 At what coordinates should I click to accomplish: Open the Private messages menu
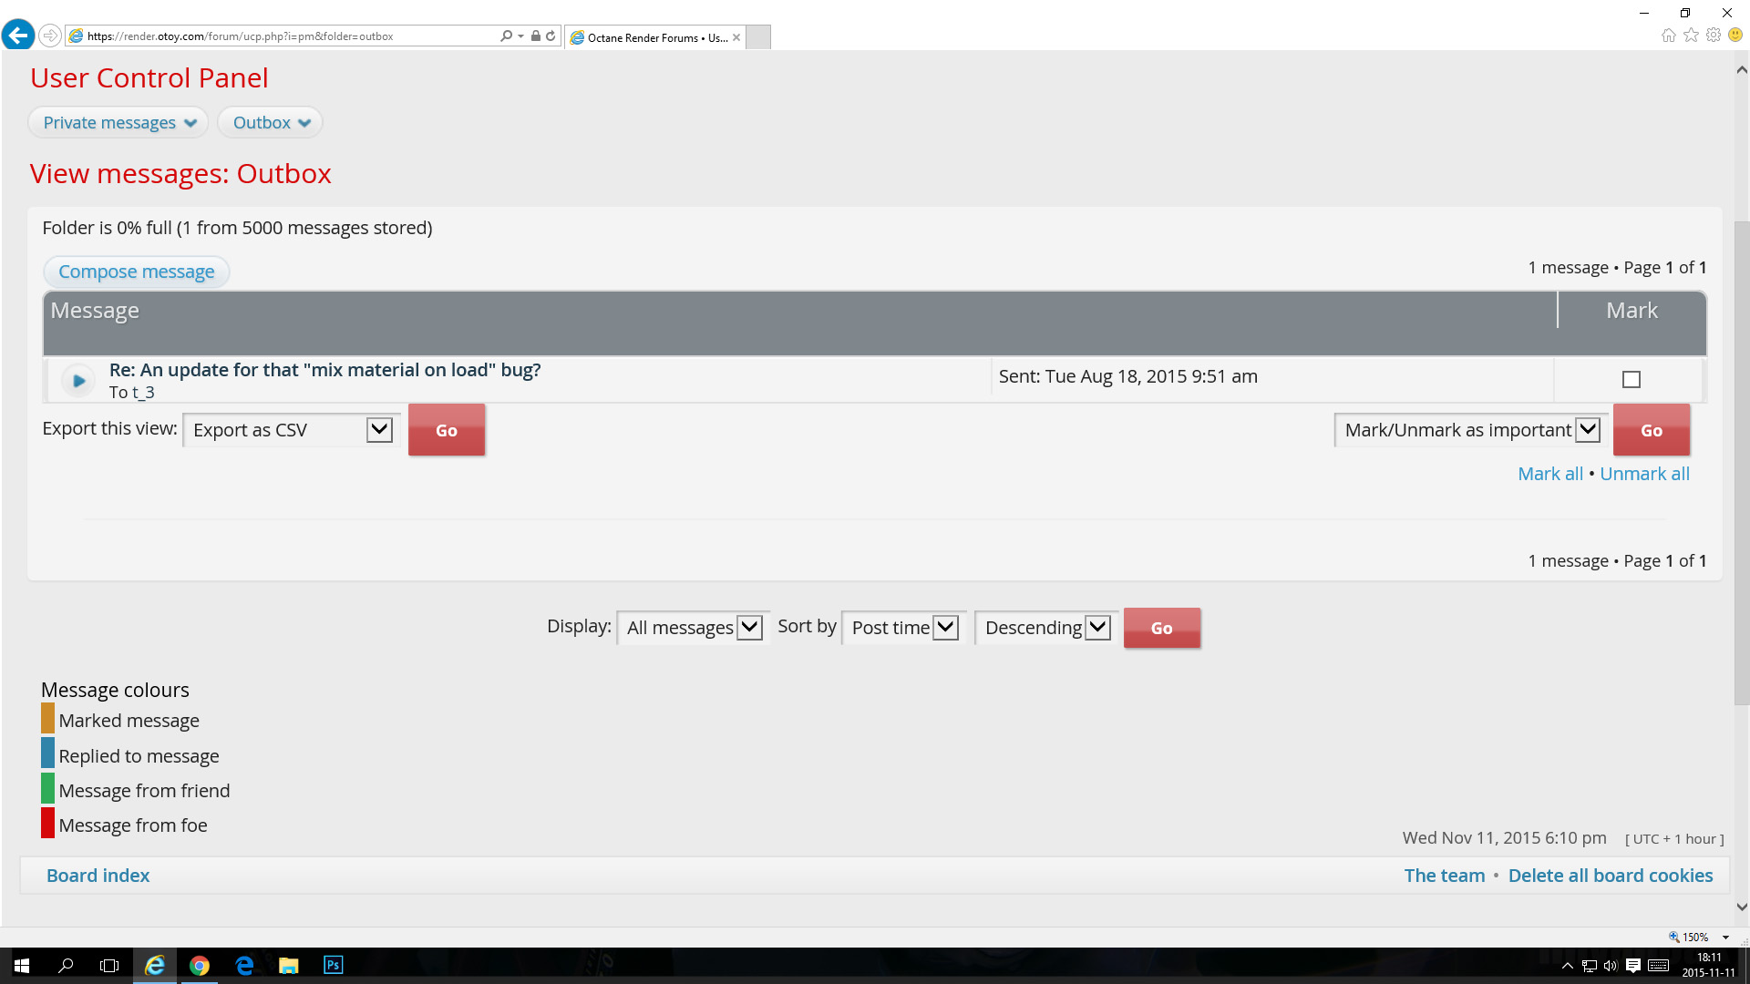118,123
